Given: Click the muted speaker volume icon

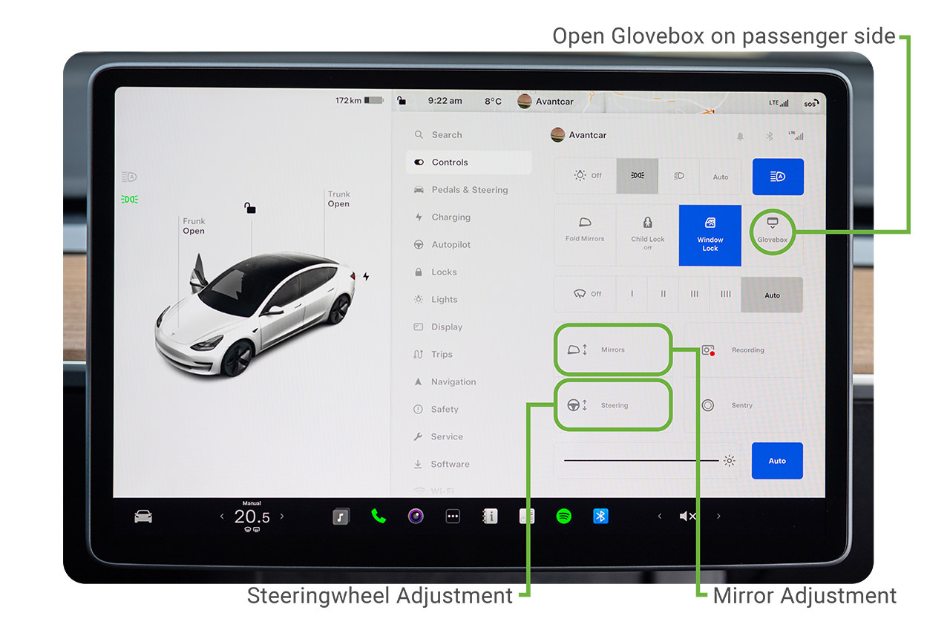Looking at the screenshot, I should [x=688, y=516].
